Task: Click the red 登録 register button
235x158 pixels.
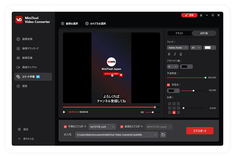Action: [x=189, y=15]
